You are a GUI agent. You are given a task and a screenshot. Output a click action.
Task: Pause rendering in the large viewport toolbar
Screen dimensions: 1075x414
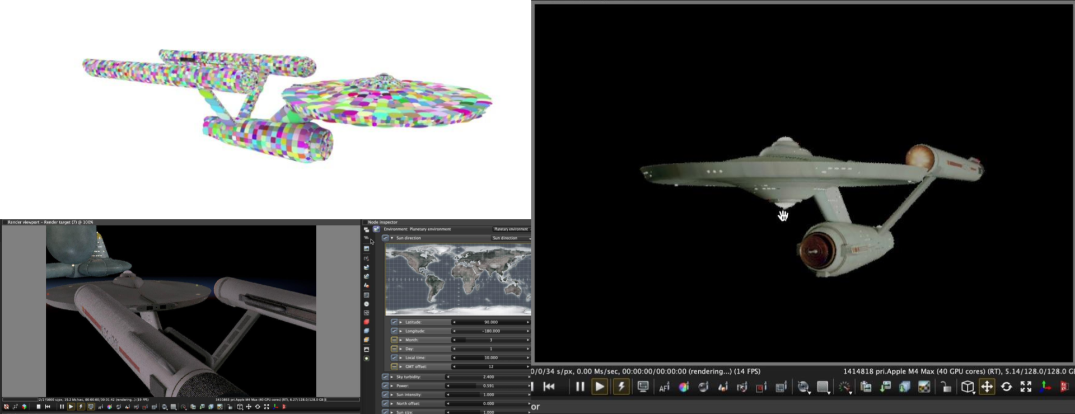[580, 387]
